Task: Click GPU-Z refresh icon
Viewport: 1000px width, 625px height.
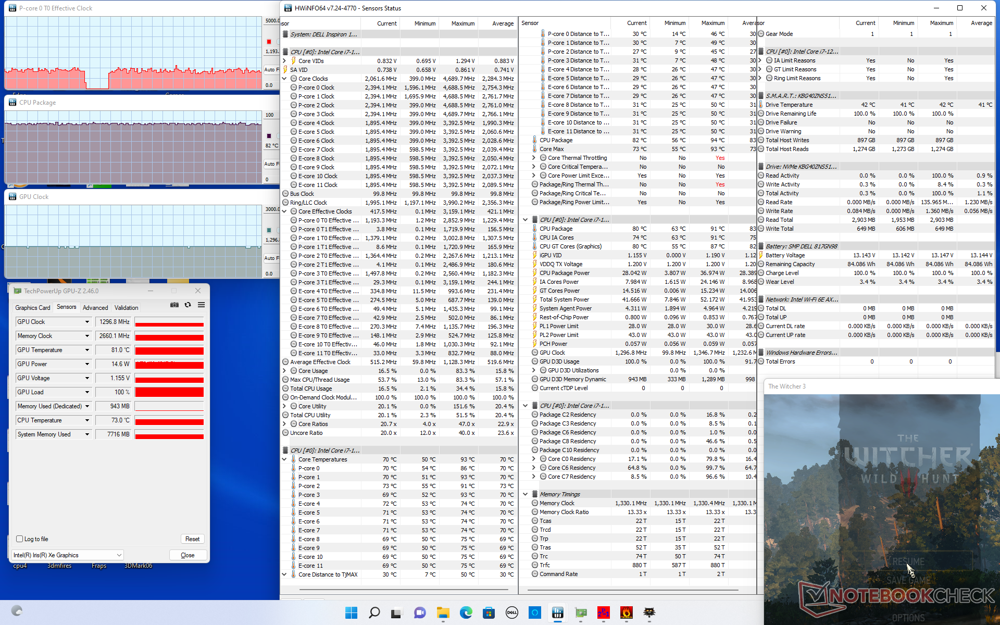Action: tap(188, 305)
